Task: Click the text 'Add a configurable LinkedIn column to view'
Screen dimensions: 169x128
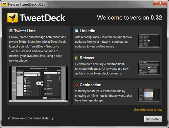Action: (x=103, y=37)
